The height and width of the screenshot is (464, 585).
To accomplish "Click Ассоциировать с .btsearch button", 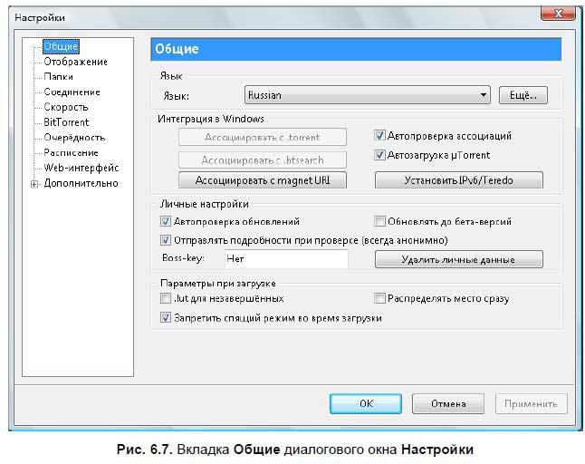I will click(x=263, y=160).
